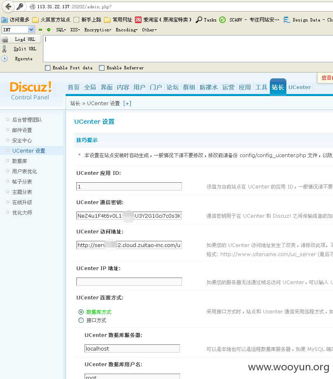Open the 界面 tab
The width and height of the screenshot is (333, 379).
pyautogui.click(x=106, y=87)
